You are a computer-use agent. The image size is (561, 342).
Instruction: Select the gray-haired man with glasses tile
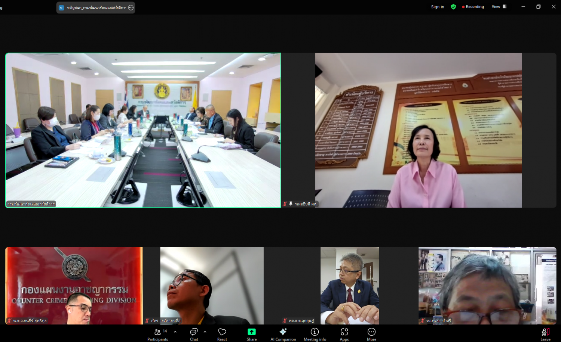[x=487, y=286]
